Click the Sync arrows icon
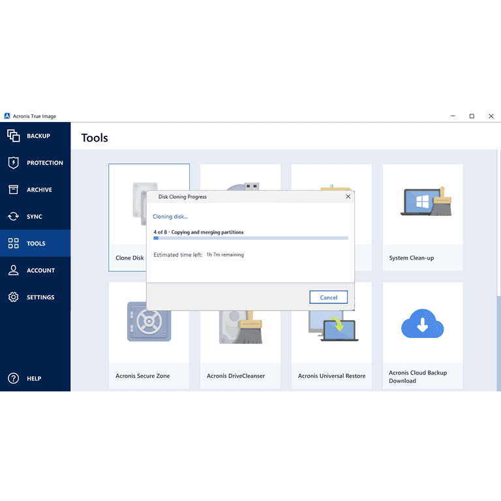 tap(14, 217)
